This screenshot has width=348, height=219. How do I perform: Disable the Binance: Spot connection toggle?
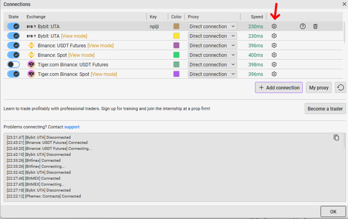point(14,55)
